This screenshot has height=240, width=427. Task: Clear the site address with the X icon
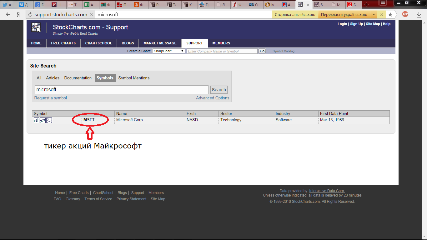coord(91,14)
